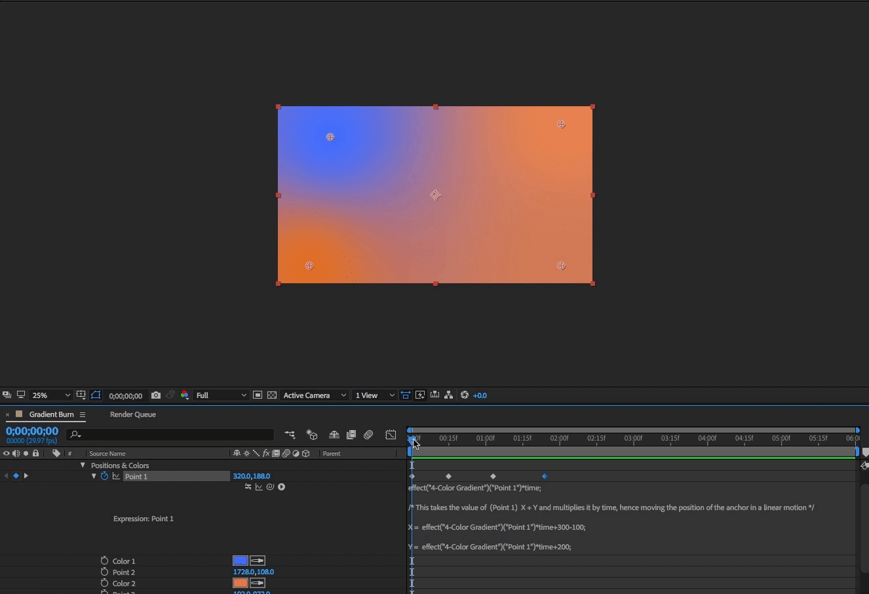This screenshot has width=869, height=594.
Task: Open the 25% magnification dropdown
Action: coord(50,395)
